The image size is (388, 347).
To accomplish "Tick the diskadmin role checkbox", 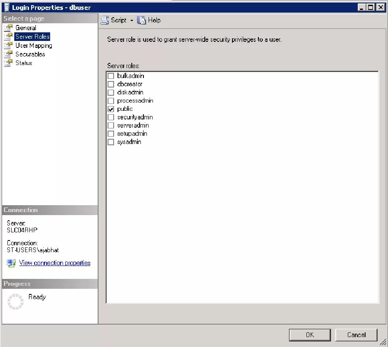I will click(x=111, y=92).
